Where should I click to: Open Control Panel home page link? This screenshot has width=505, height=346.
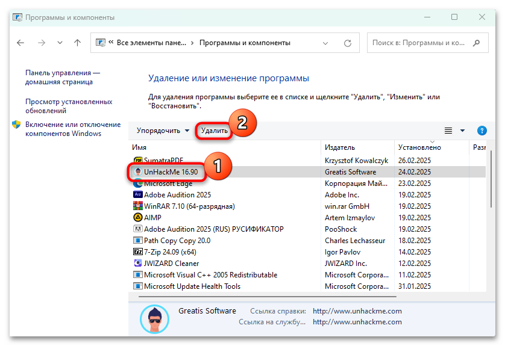click(63, 77)
